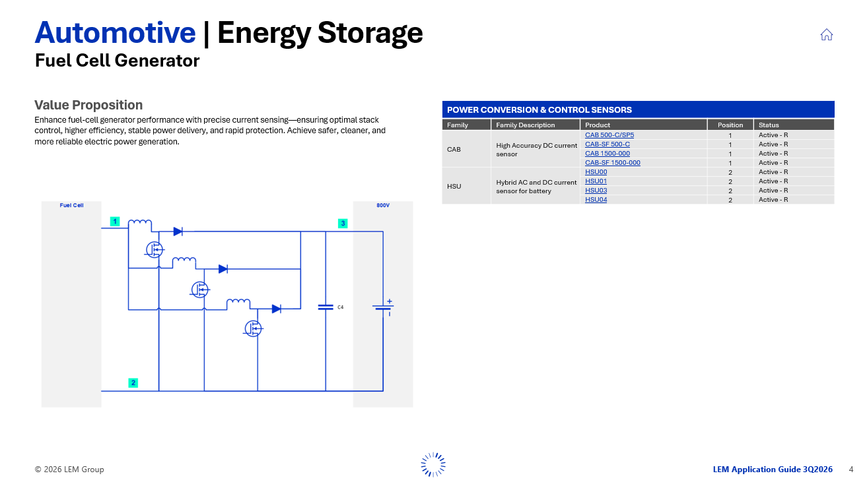Click the "POWER CONVERSION & CONTROL SENSORS" table title
The height and width of the screenshot is (488, 867).
[539, 110]
